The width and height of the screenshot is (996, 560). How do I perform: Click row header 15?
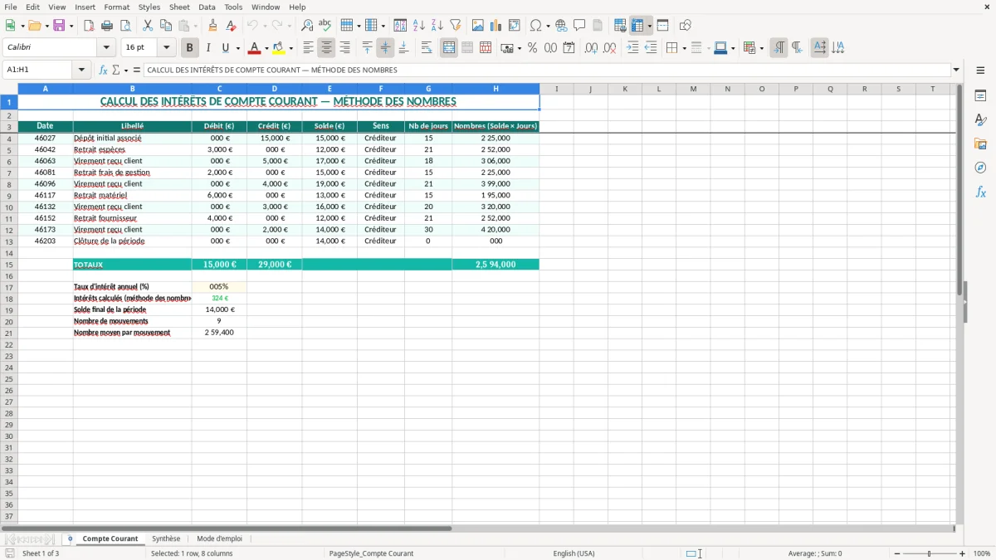coord(9,265)
